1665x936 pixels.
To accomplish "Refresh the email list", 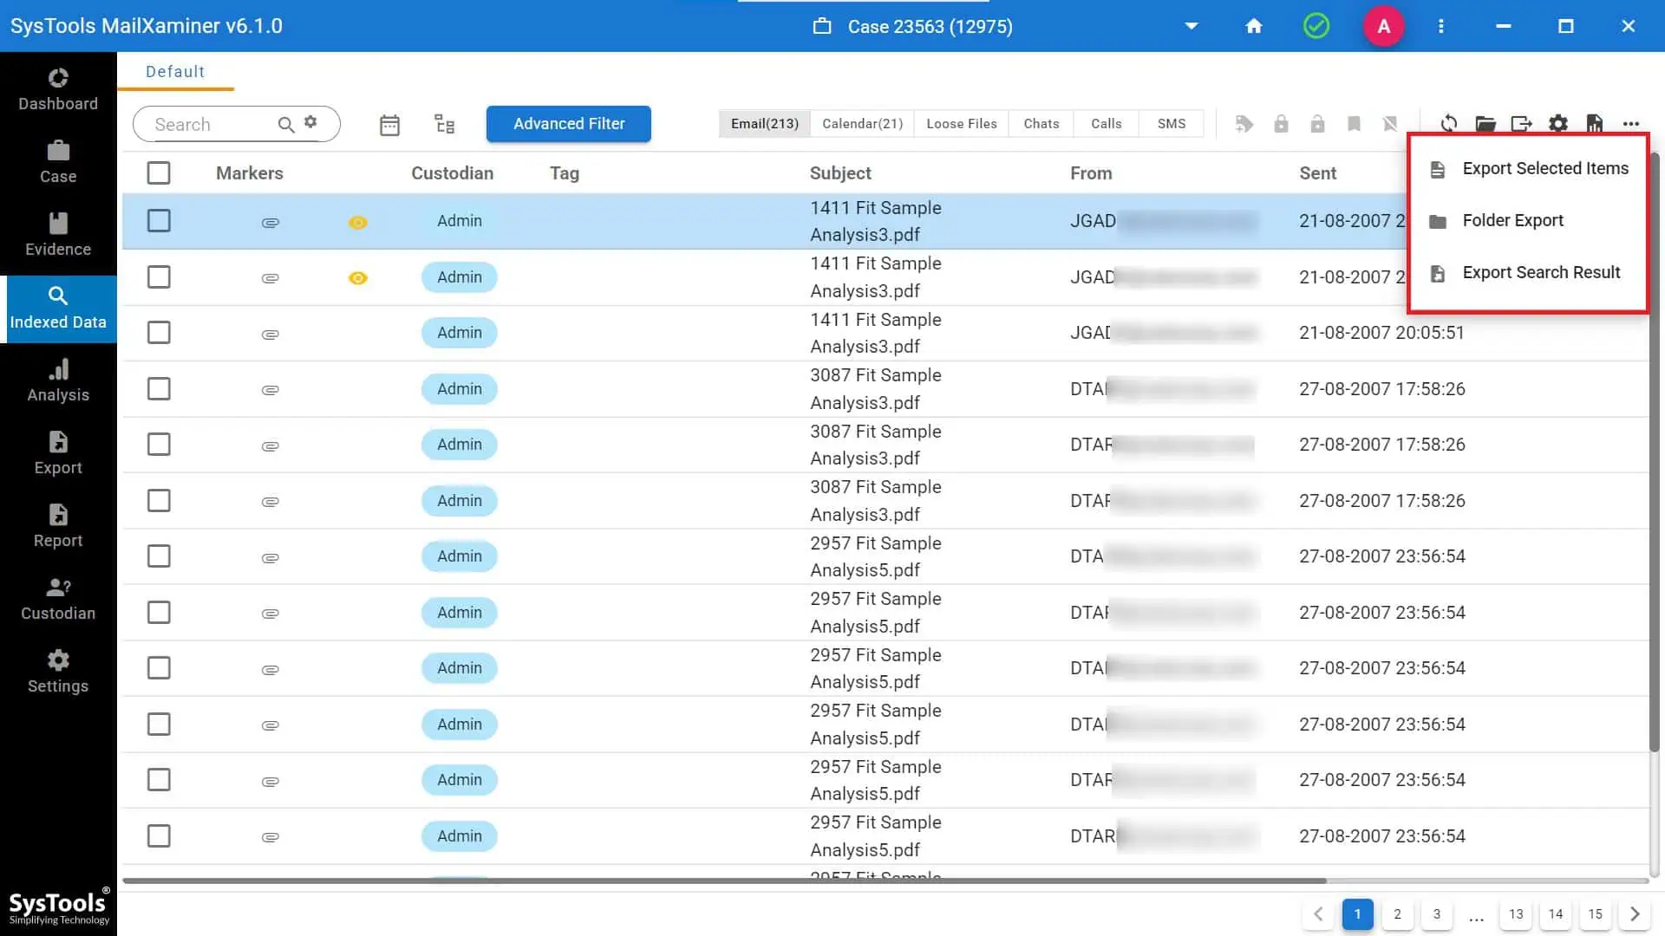I will 1449,124.
